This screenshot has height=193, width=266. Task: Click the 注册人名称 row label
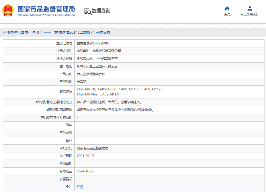[64, 51]
